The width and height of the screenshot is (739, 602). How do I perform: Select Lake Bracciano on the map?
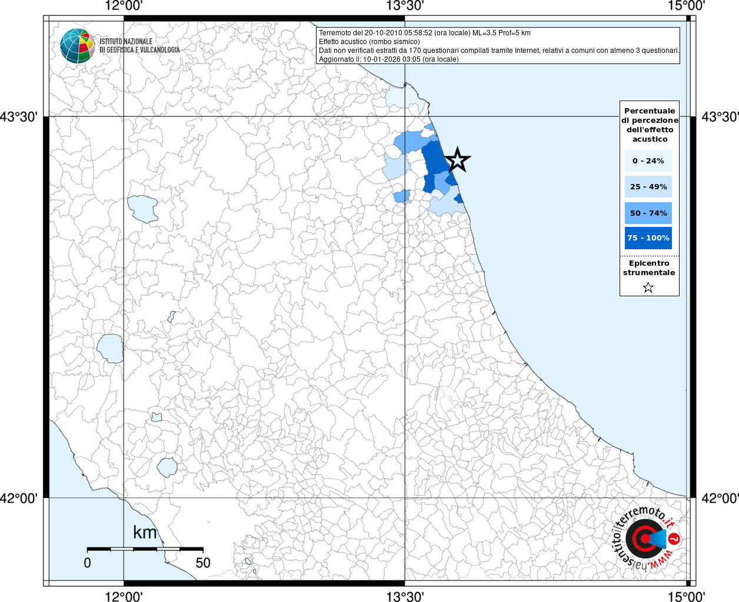click(167, 467)
